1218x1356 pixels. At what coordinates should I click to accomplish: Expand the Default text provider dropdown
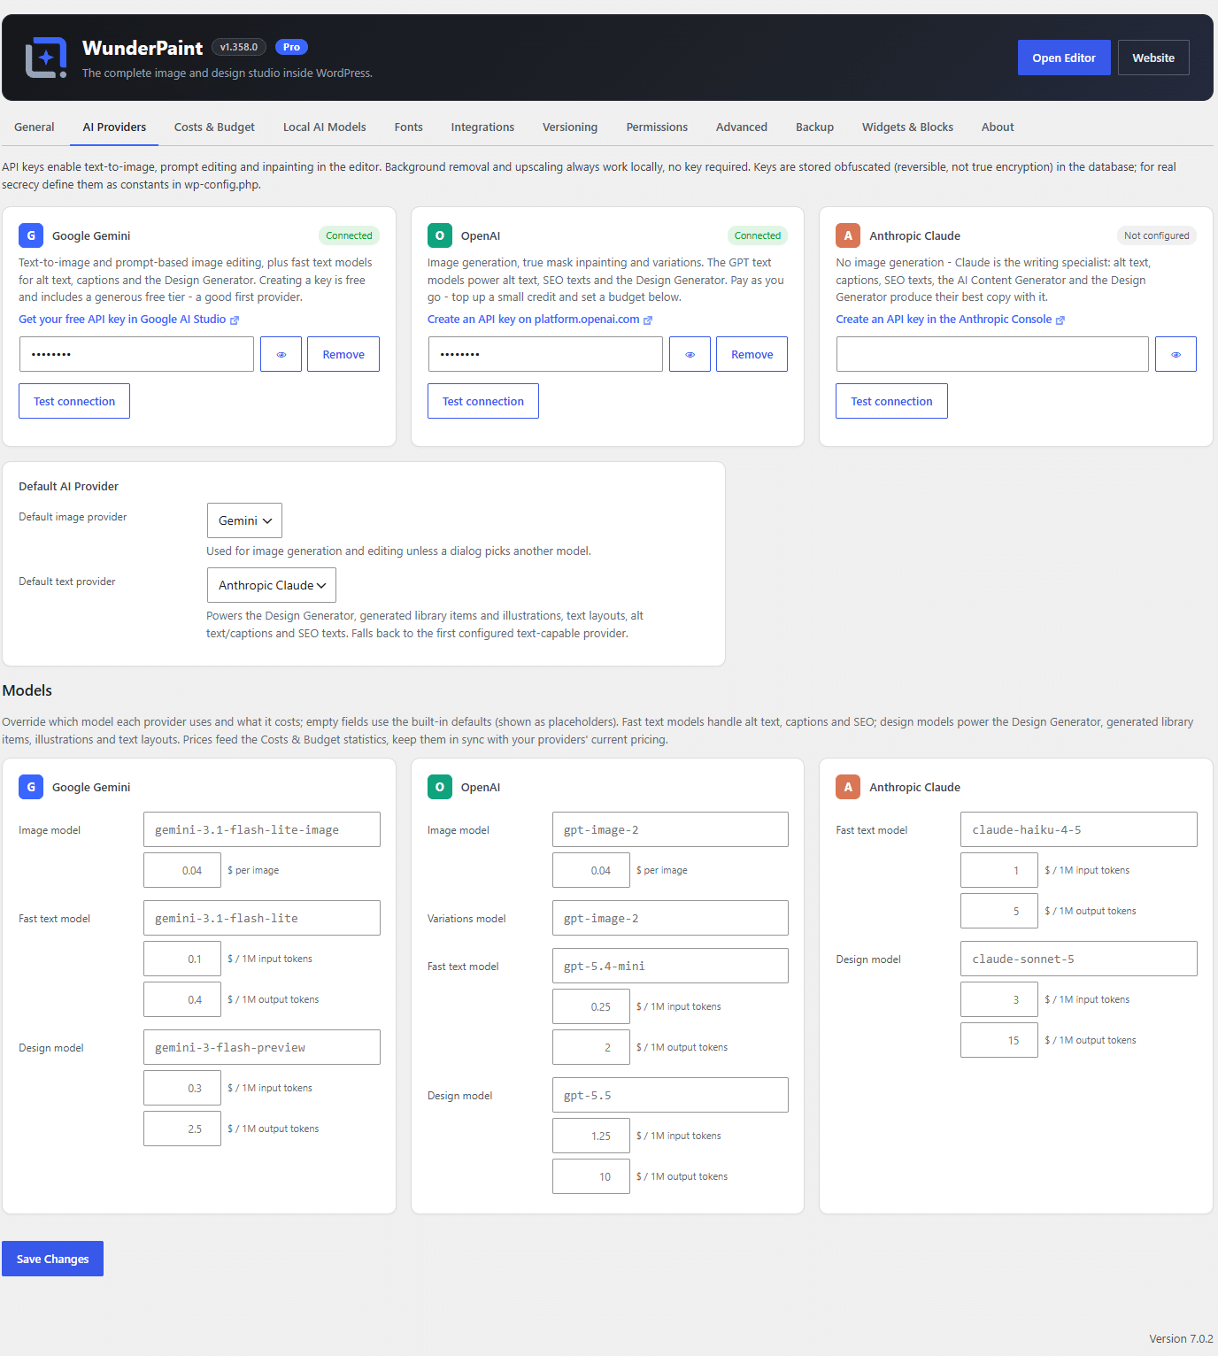click(x=272, y=585)
